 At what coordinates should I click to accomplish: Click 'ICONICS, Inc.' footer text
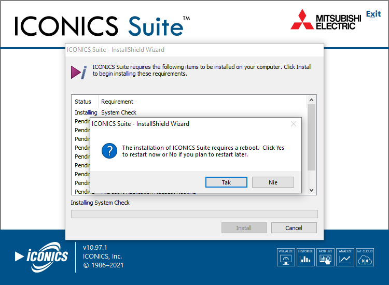103,256
